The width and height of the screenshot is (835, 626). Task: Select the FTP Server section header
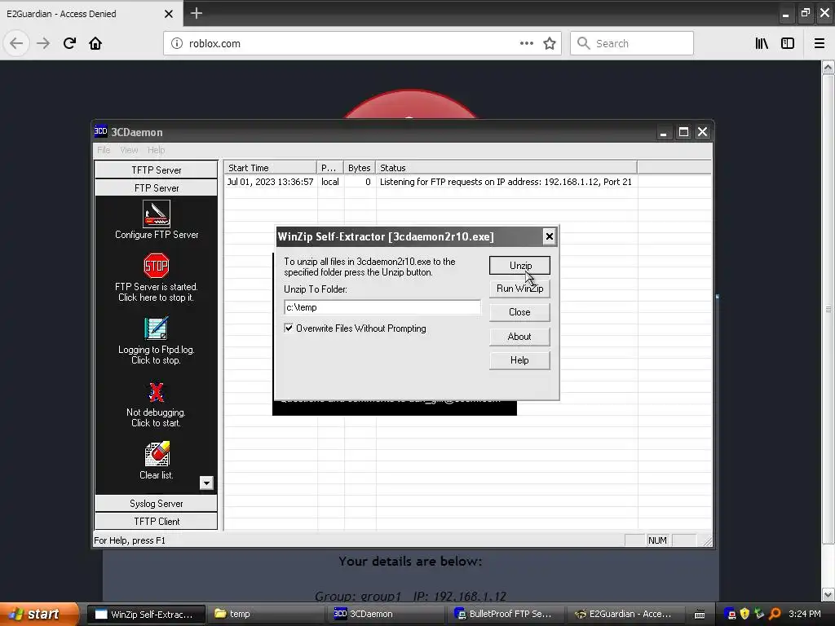pos(156,188)
